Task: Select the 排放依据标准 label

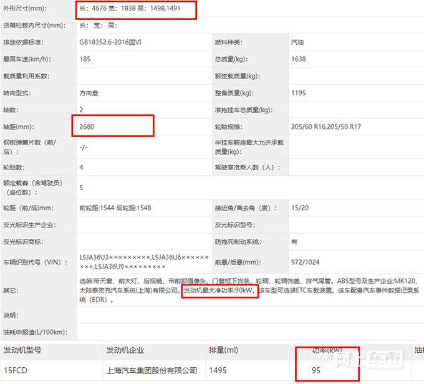Action: tap(23, 42)
